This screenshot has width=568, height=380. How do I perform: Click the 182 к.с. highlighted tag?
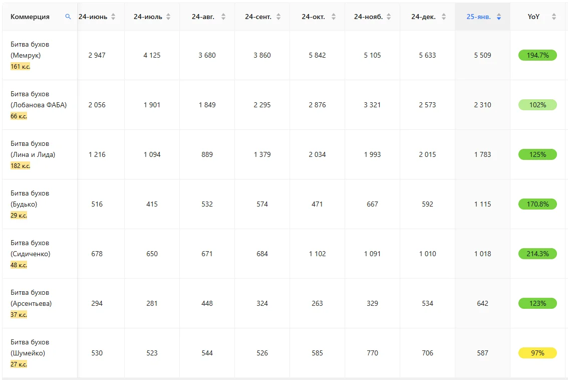tap(20, 166)
